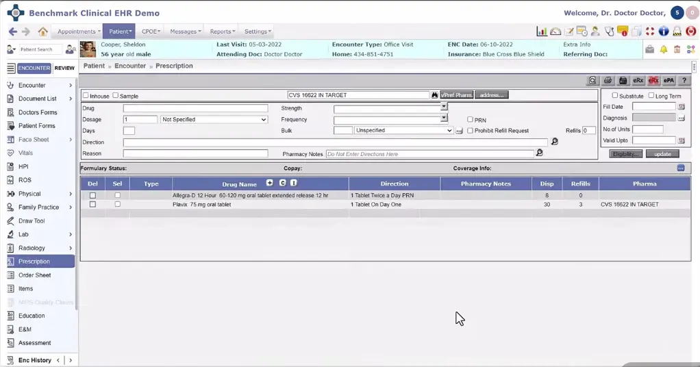Toggle the Inhouse checkbox
The width and height of the screenshot is (700, 367).
click(x=86, y=96)
